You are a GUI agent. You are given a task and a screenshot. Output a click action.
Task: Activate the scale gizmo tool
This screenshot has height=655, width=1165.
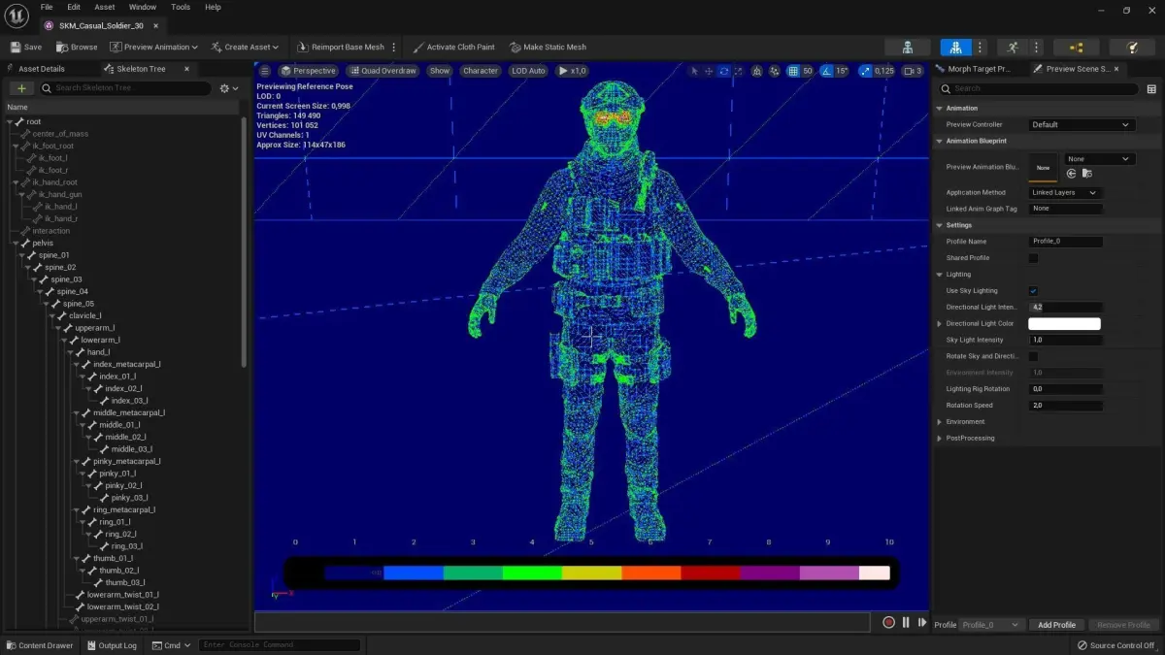(739, 71)
